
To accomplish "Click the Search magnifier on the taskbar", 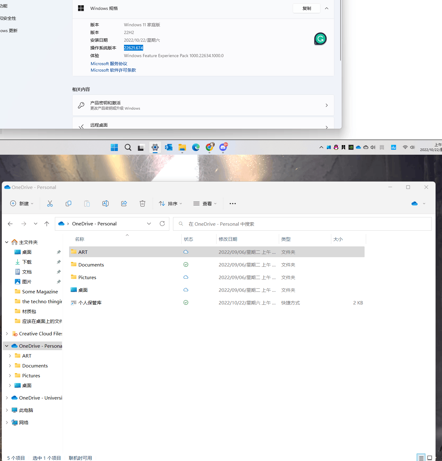I will tap(128, 147).
